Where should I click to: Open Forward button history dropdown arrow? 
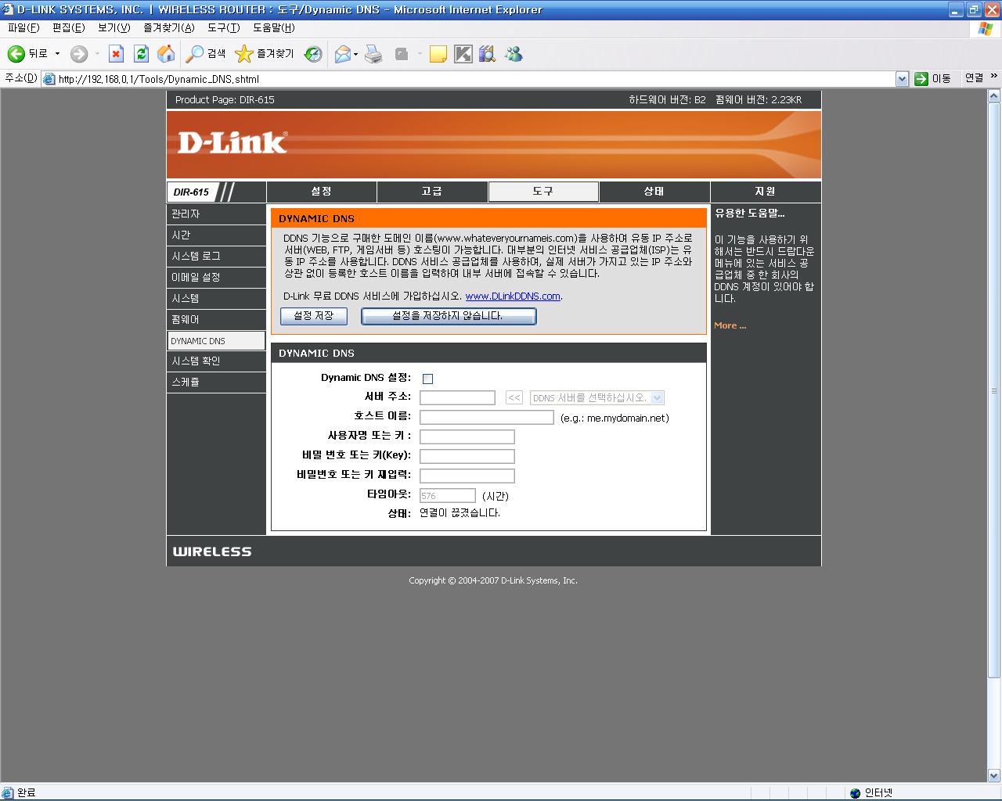click(x=97, y=54)
